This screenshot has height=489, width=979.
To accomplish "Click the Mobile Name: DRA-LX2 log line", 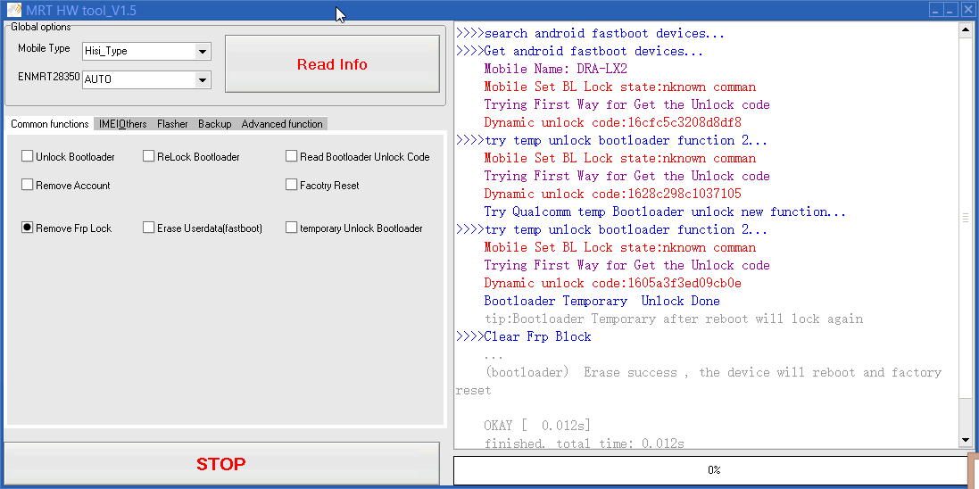I will (555, 69).
